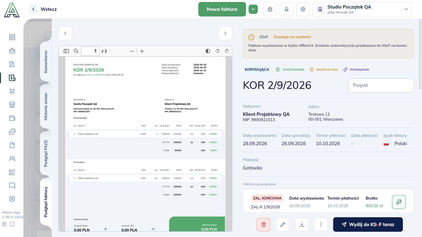The width and height of the screenshot is (422, 237).
Task: Go to previous invoice arrow
Action: coord(65,33)
